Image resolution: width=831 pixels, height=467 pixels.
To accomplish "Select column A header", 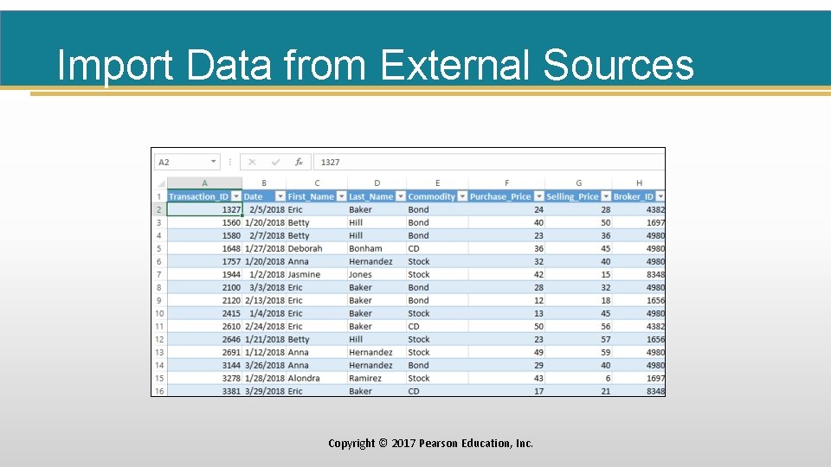I will [204, 183].
